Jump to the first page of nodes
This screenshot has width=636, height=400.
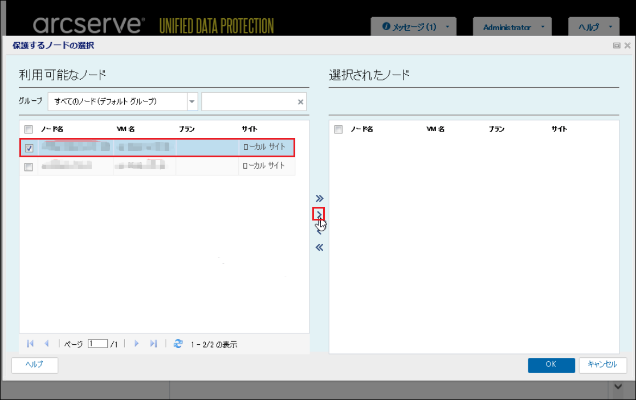point(30,344)
